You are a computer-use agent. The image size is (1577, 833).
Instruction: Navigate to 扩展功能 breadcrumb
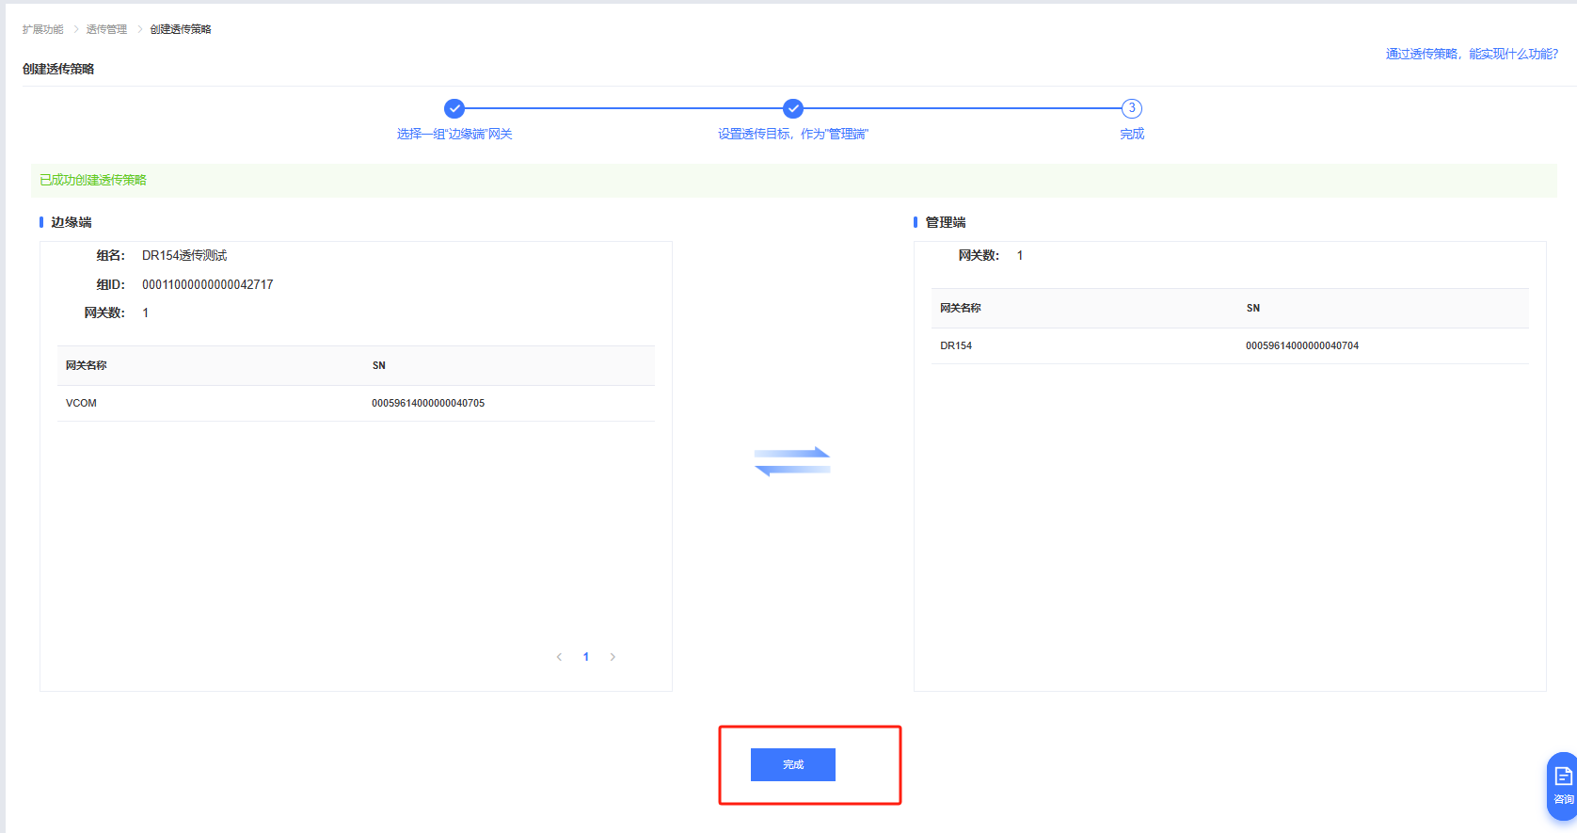pos(42,29)
